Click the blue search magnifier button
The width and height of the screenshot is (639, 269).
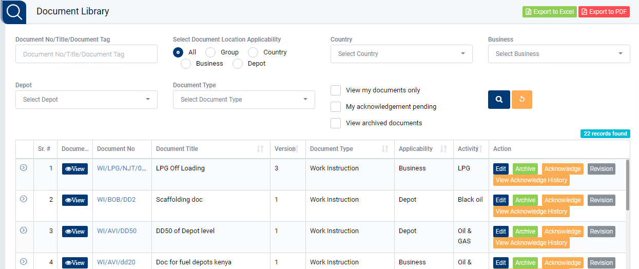[498, 100]
